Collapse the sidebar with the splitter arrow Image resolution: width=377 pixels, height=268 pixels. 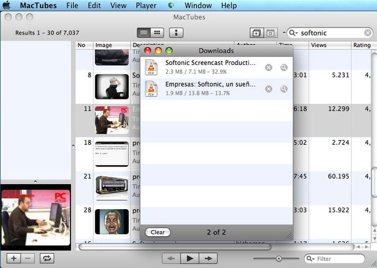tap(73, 145)
